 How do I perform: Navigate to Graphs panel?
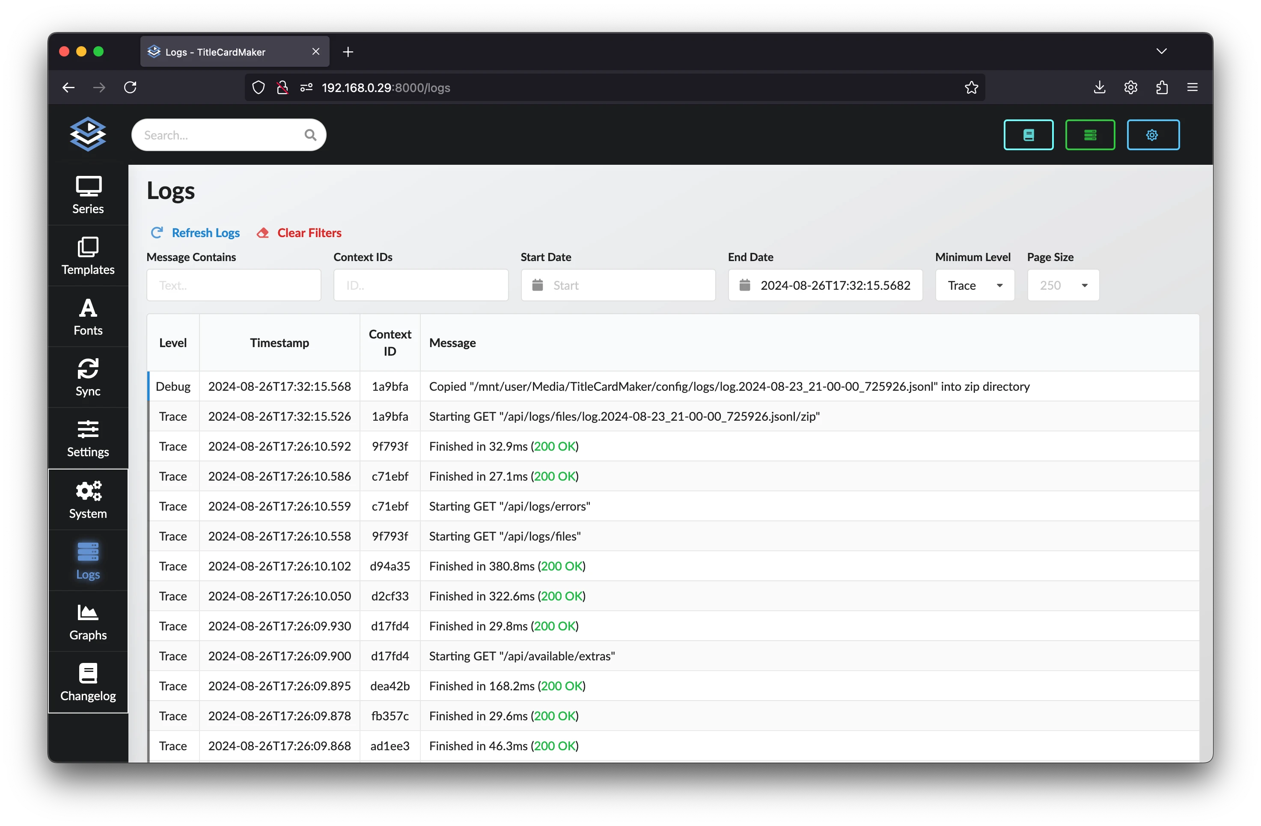pos(89,621)
